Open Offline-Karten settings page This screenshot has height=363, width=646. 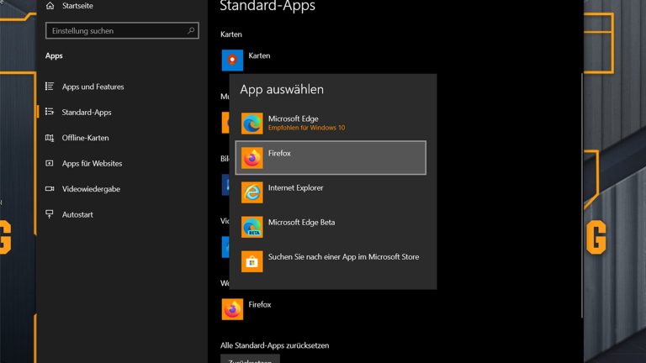85,138
